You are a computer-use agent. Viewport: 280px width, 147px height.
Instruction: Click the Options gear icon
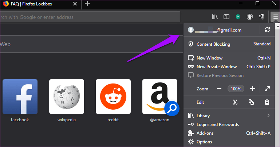pyautogui.click(x=191, y=142)
